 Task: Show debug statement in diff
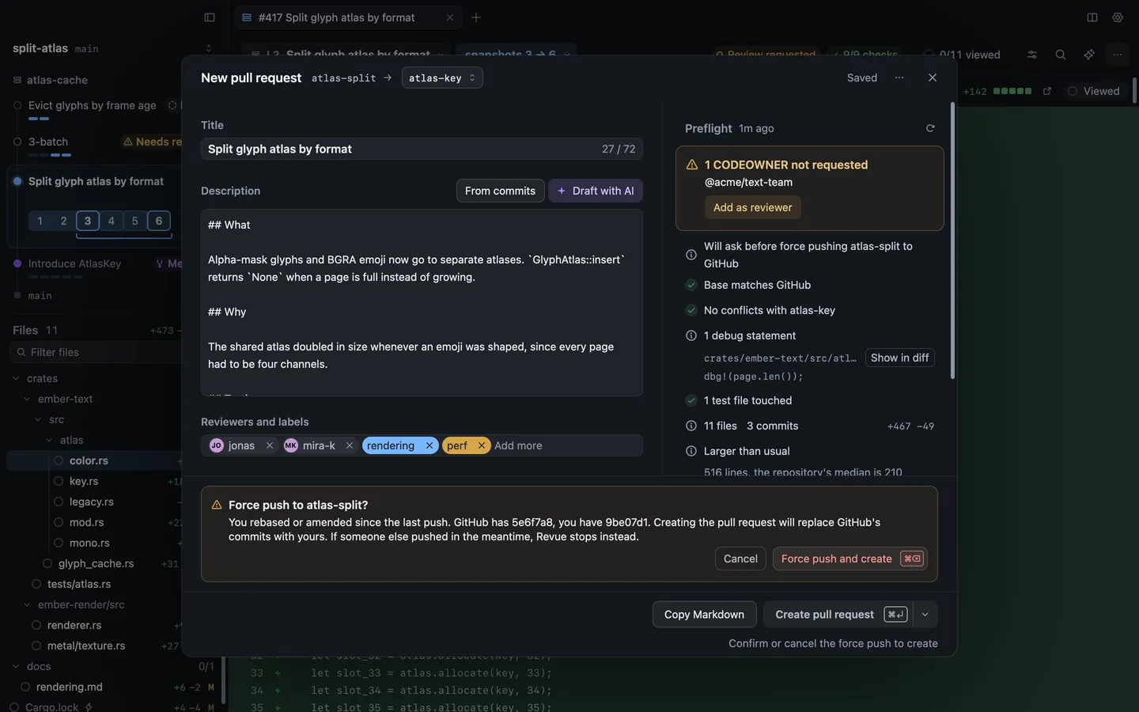899,358
